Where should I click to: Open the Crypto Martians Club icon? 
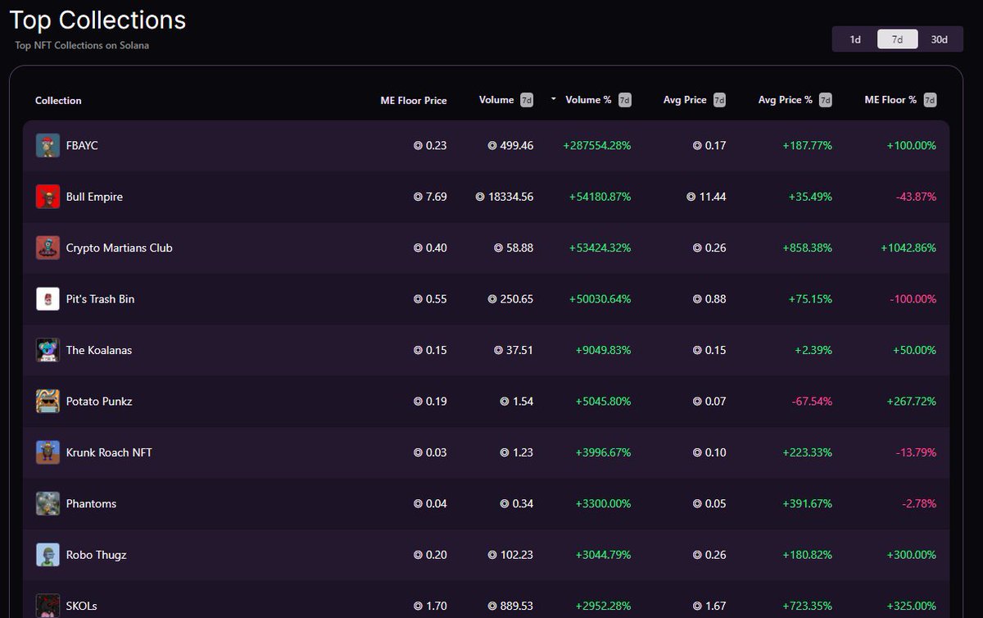click(x=48, y=248)
